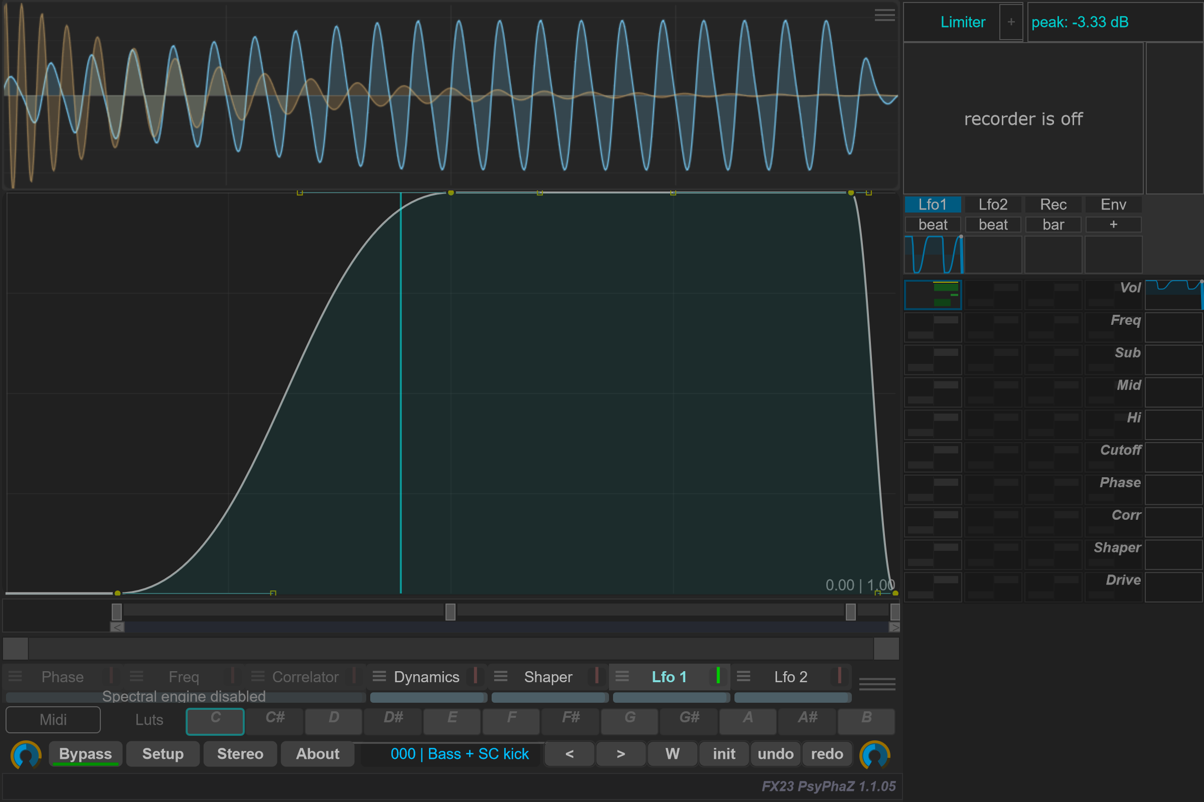1204x802 pixels.
Task: Toggle the Shaper module on/off indicator
Action: (597, 675)
